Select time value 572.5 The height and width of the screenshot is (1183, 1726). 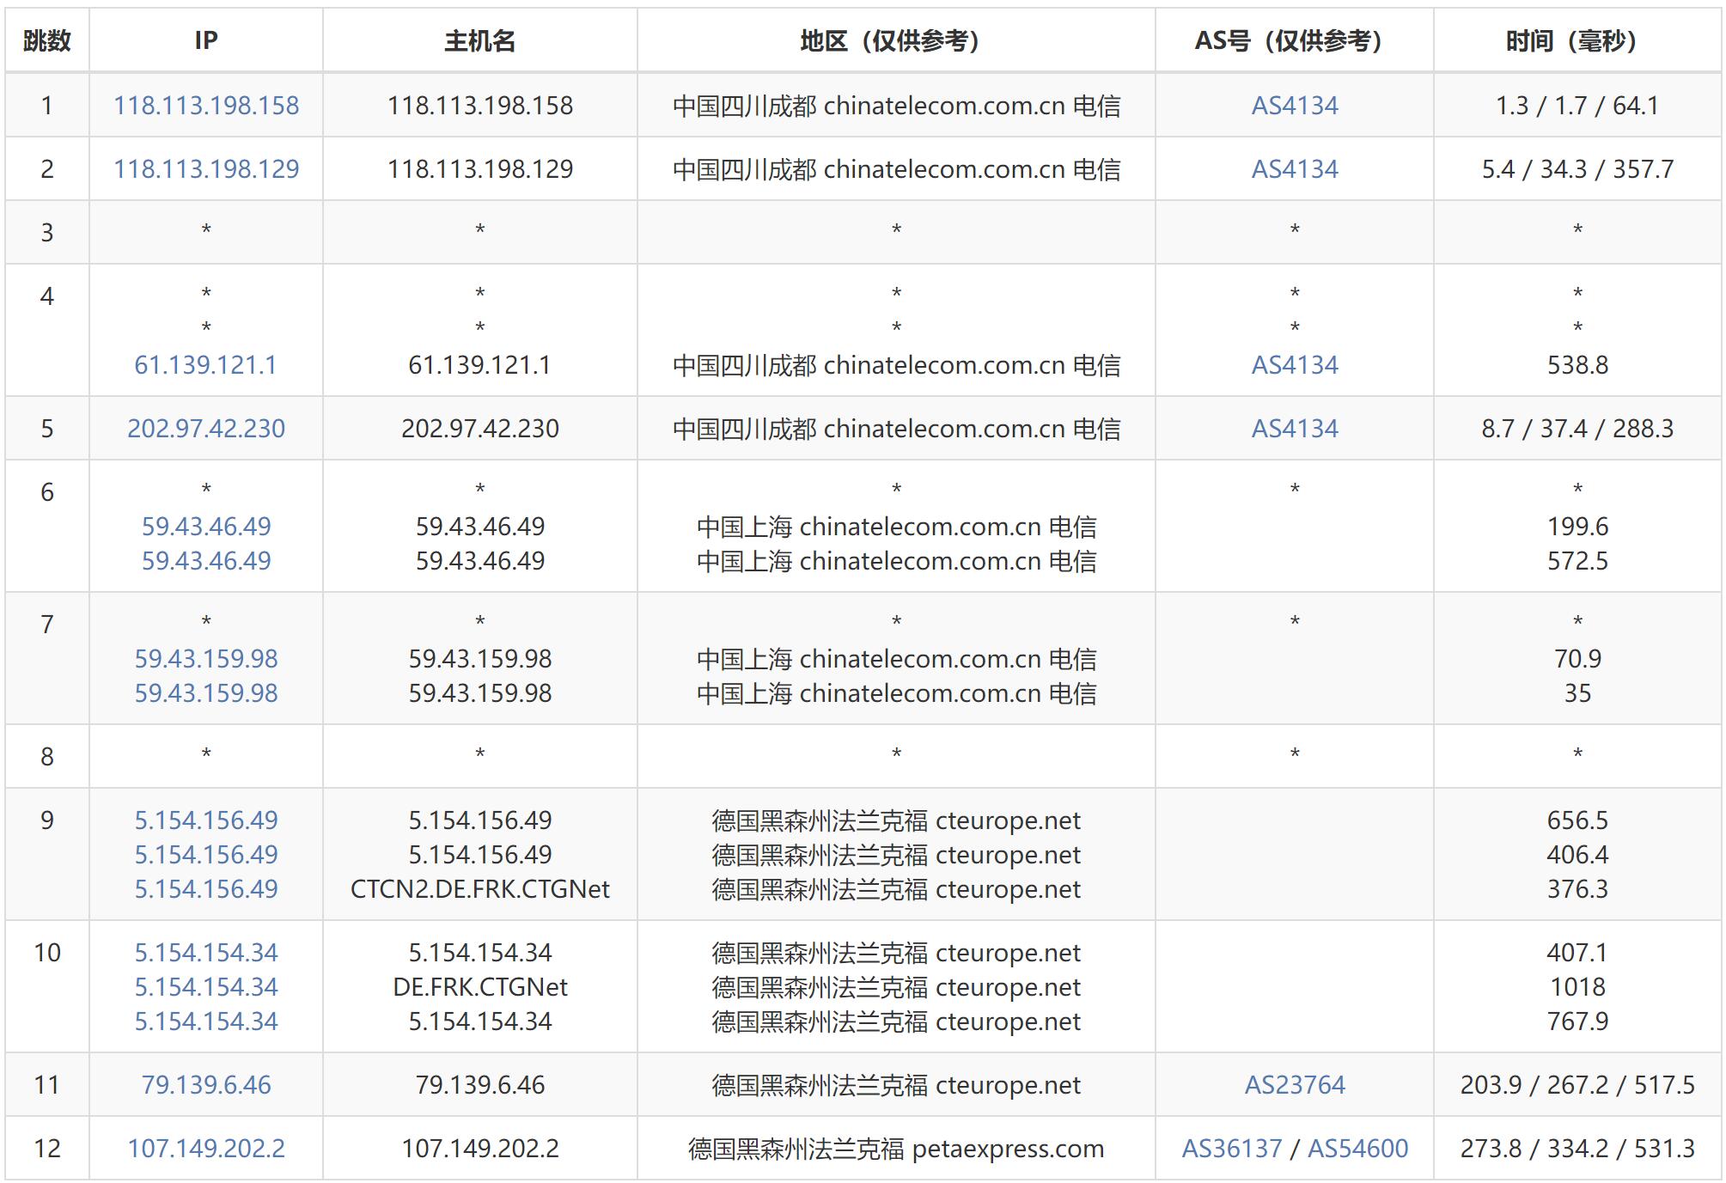point(1577,561)
